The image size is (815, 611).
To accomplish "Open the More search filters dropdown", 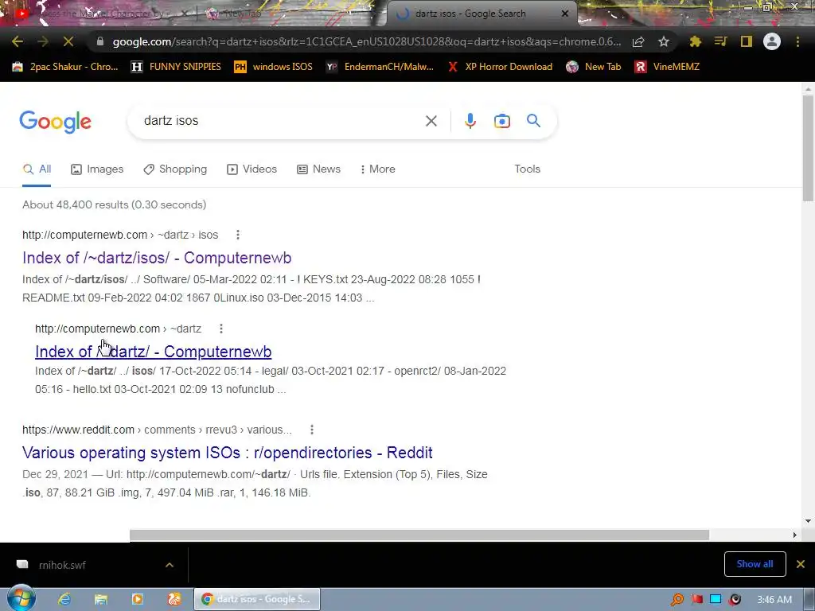I will tap(378, 169).
